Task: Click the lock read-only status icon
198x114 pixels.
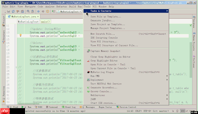Action: coord(173,111)
